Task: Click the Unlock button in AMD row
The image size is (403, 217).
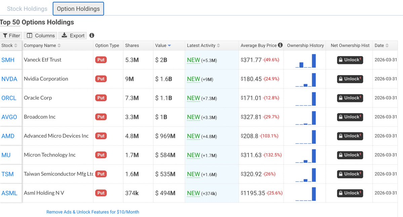Action: pos(350,136)
